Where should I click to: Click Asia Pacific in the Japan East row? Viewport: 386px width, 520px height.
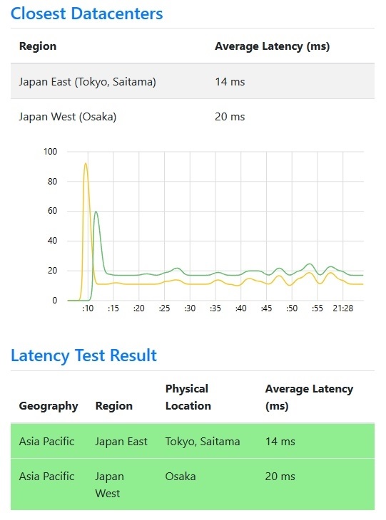tap(47, 442)
